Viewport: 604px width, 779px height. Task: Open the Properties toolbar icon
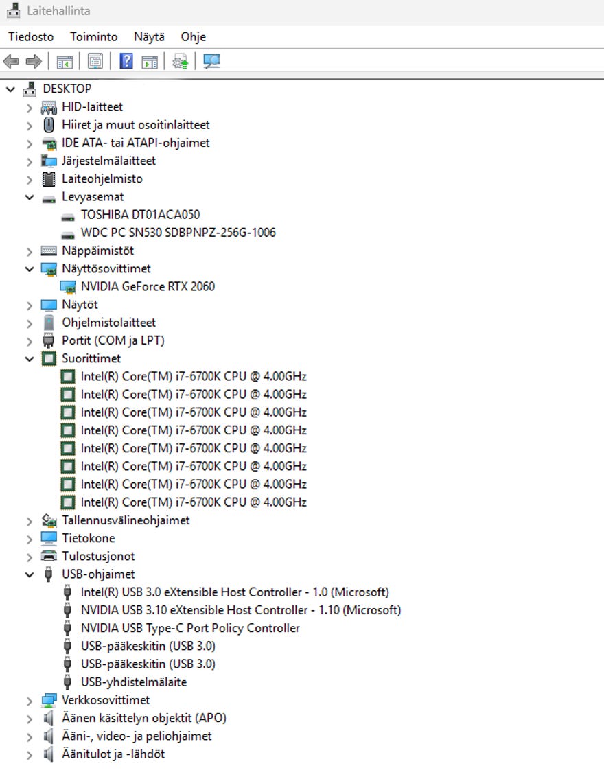(95, 62)
